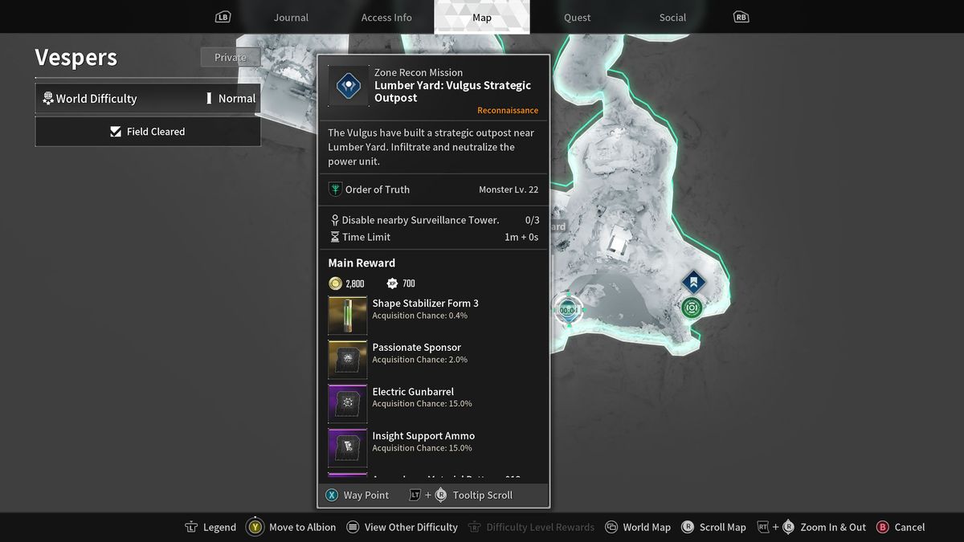Set a Way Point on the mission
This screenshot has width=964, height=542.
[x=357, y=495]
